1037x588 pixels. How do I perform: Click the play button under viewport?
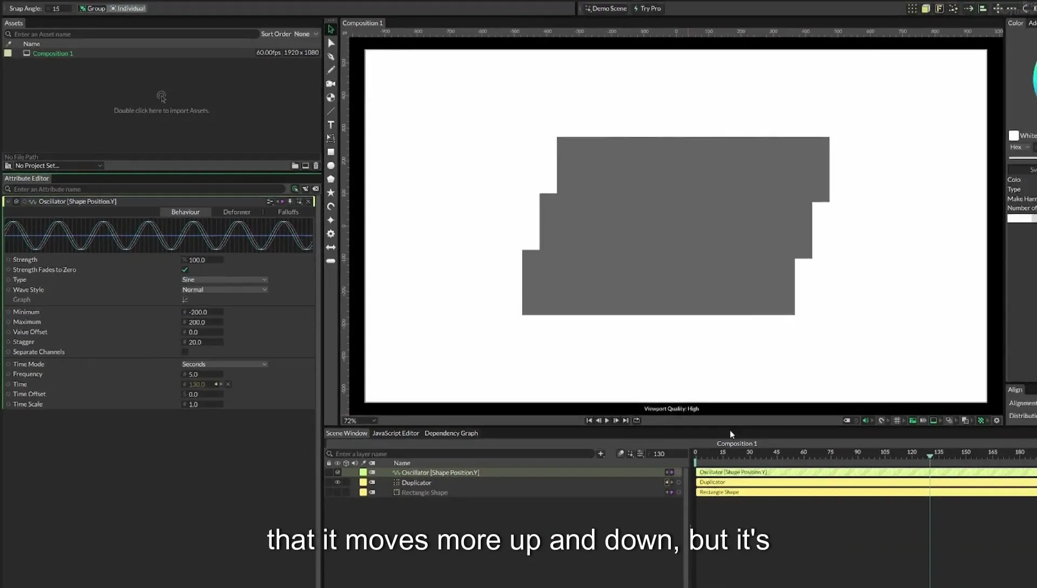tap(607, 420)
